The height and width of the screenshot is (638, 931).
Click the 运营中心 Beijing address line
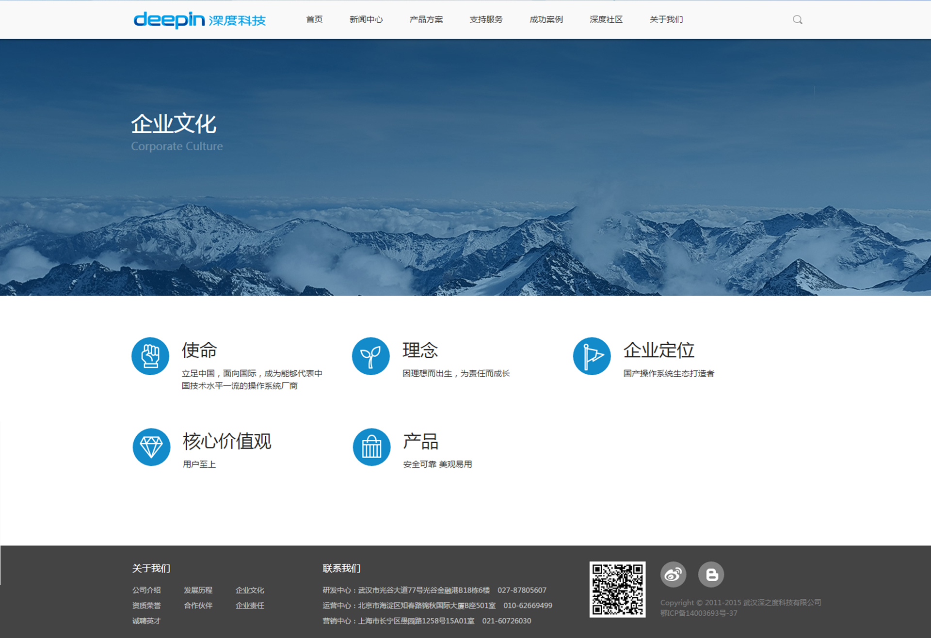coord(437,606)
